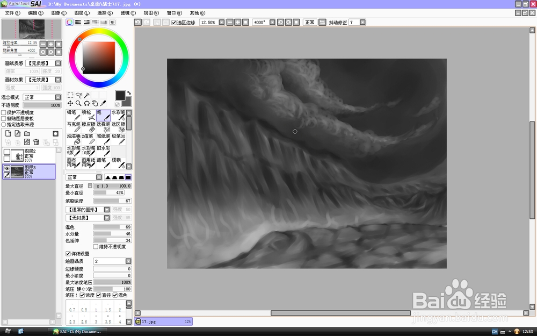Choose the magic wand tool
The height and width of the screenshot is (336, 537).
click(x=86, y=95)
